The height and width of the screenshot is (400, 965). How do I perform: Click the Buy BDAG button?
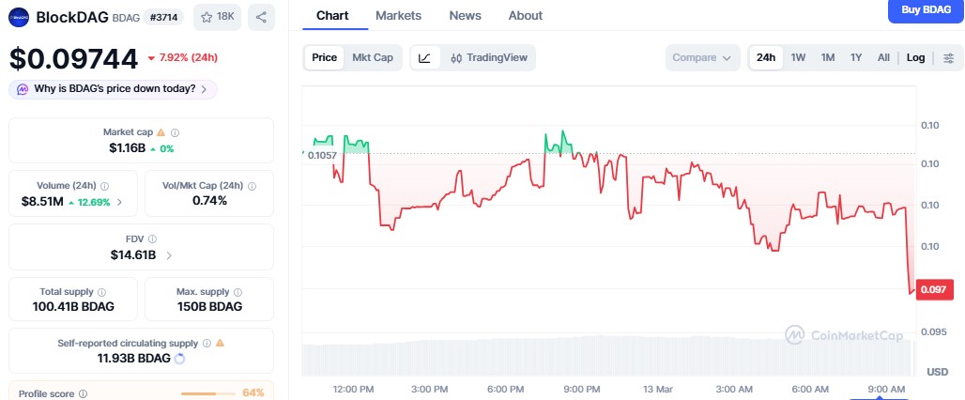pyautogui.click(x=927, y=10)
